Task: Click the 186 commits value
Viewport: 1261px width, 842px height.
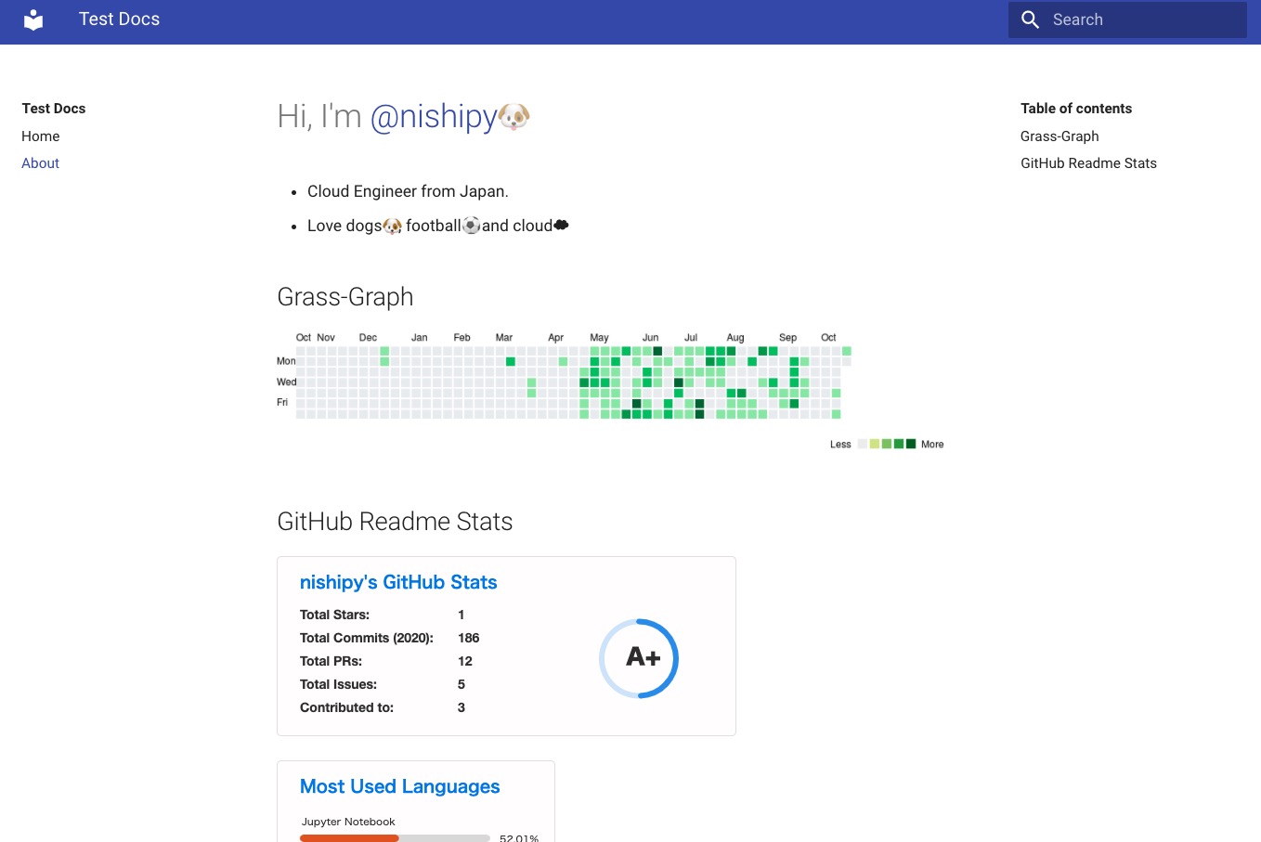Action: coord(469,638)
